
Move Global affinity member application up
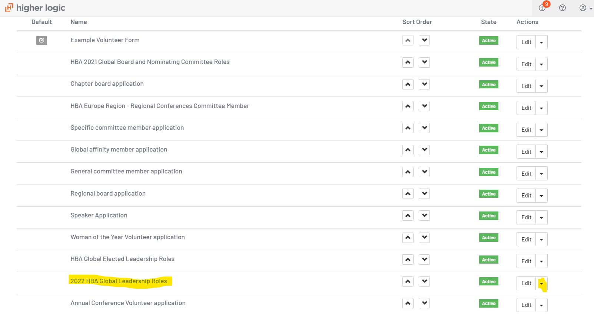tap(408, 150)
